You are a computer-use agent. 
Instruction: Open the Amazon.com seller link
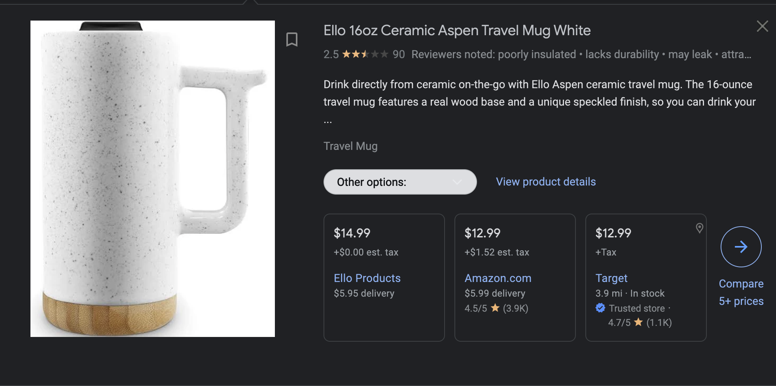coord(498,278)
